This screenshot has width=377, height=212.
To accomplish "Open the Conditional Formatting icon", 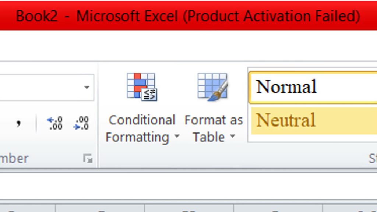I will (x=142, y=86).
